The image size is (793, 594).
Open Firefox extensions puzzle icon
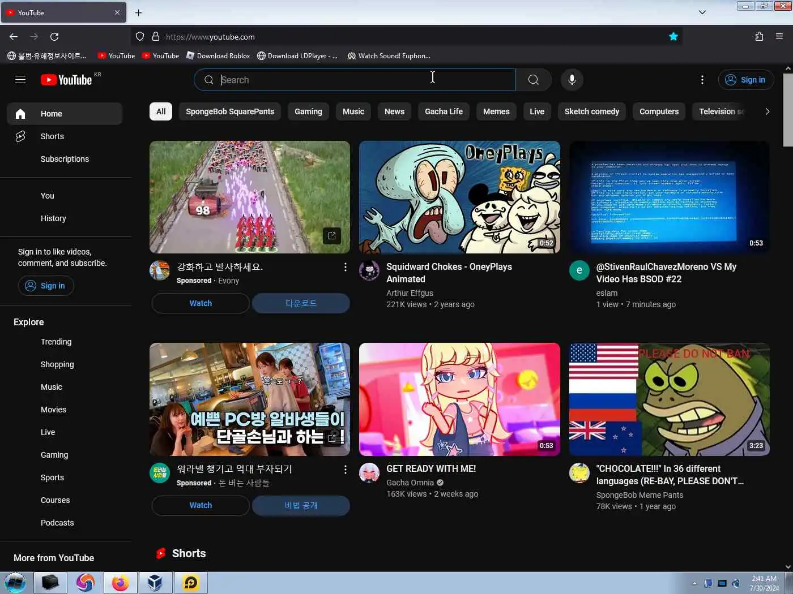click(759, 37)
